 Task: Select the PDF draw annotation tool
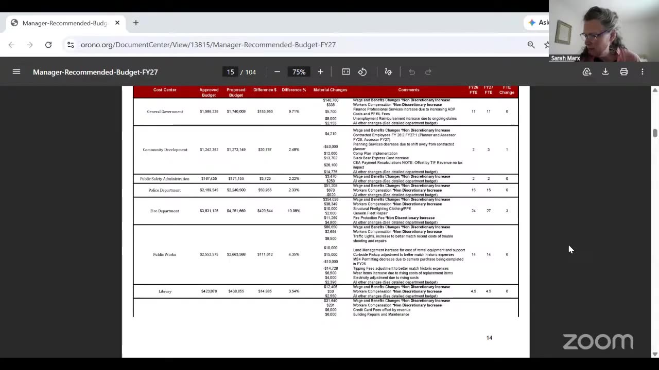389,72
